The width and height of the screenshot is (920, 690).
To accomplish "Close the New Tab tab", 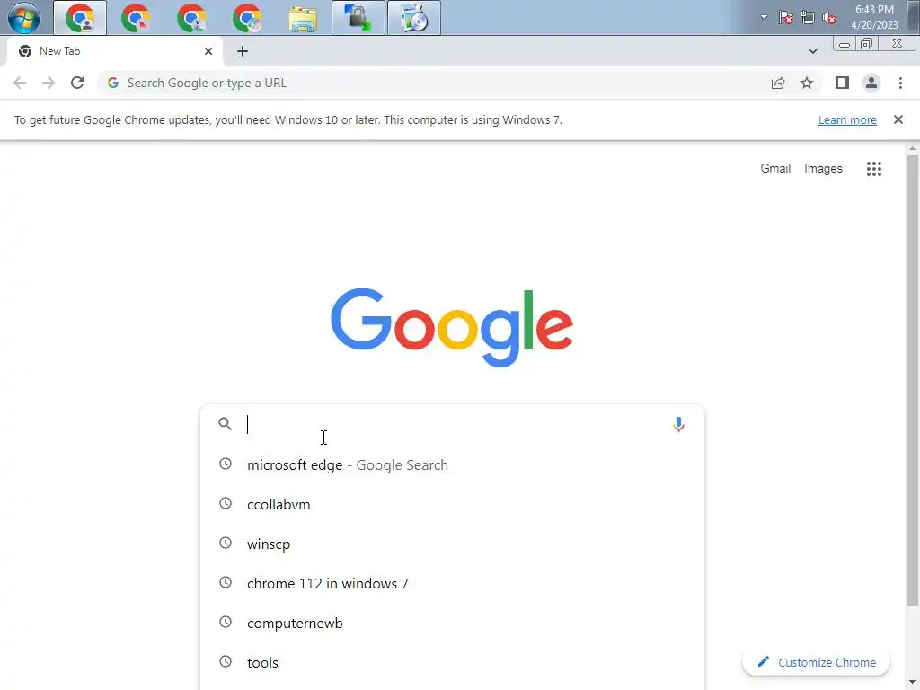I will click(208, 51).
